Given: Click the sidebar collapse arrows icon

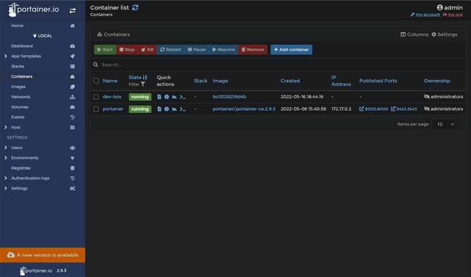Looking at the screenshot, I should [x=72, y=10].
